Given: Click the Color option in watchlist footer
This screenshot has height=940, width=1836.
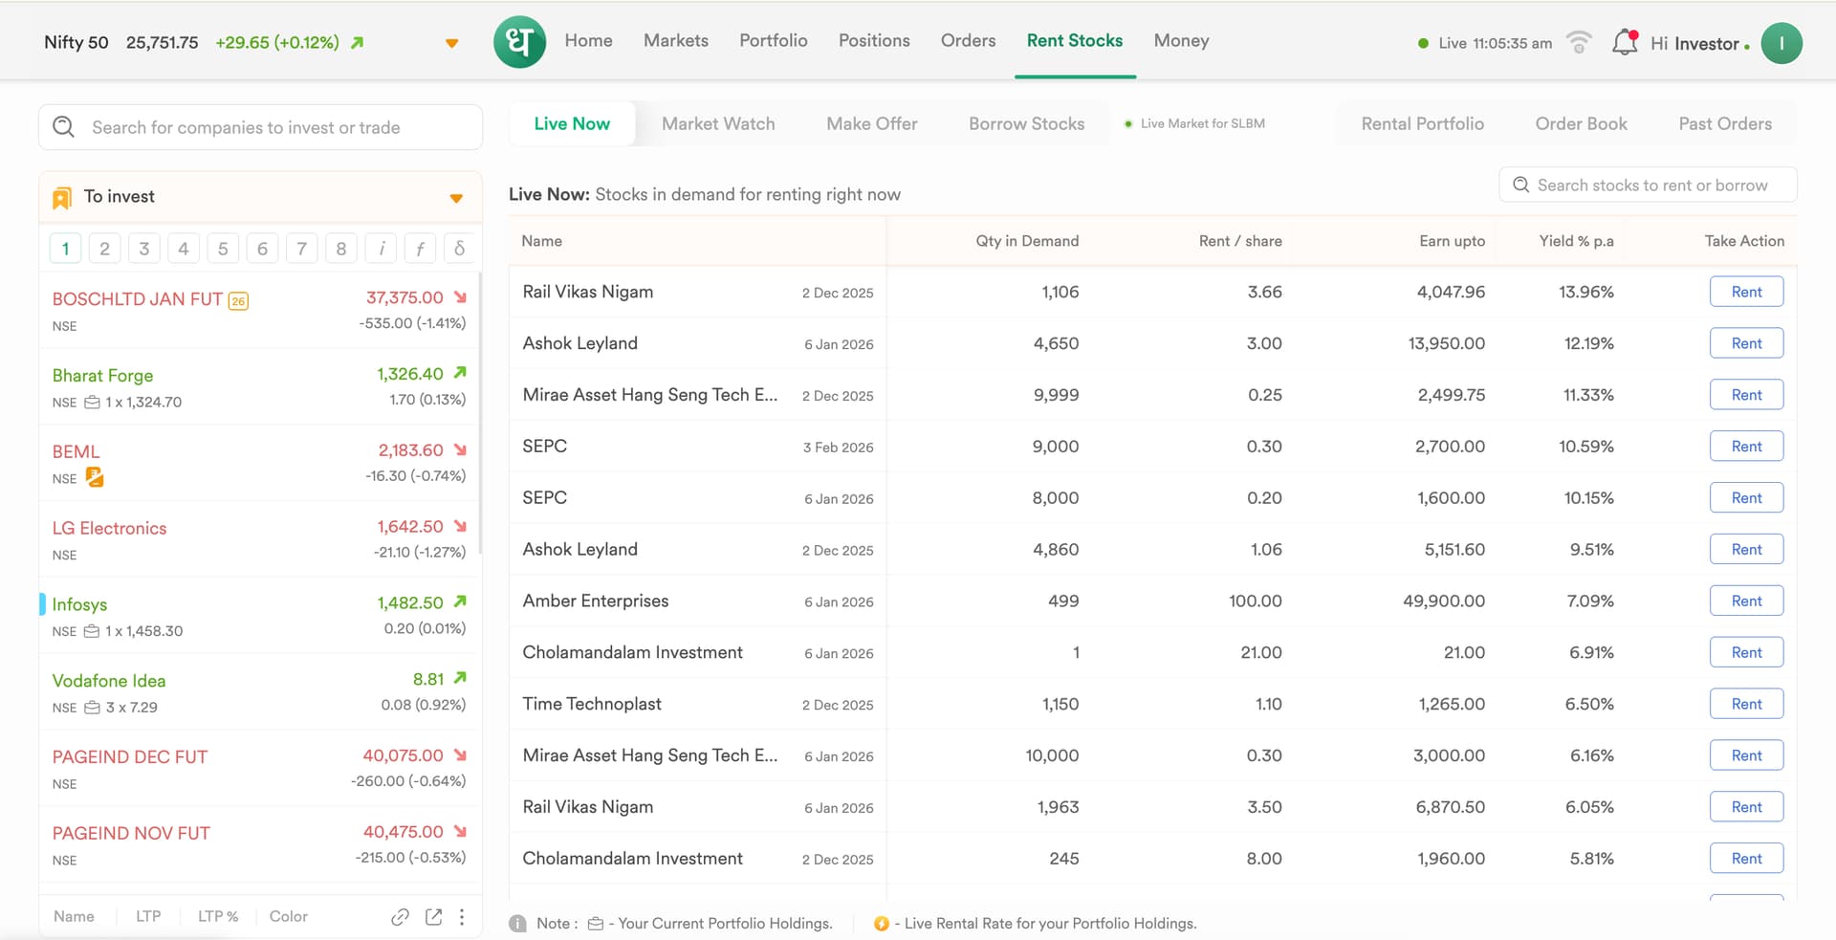Looking at the screenshot, I should 288,917.
